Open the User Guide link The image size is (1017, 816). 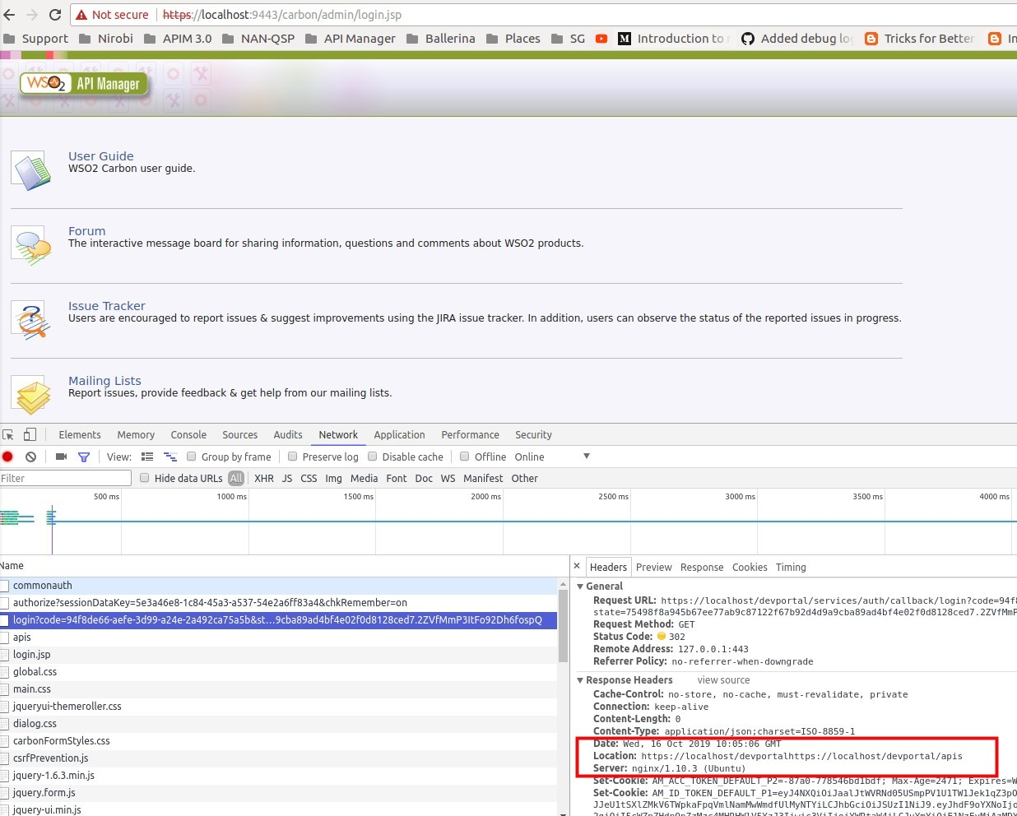click(x=100, y=156)
